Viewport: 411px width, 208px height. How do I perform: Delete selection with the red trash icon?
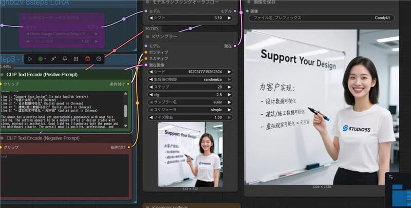[87, 59]
